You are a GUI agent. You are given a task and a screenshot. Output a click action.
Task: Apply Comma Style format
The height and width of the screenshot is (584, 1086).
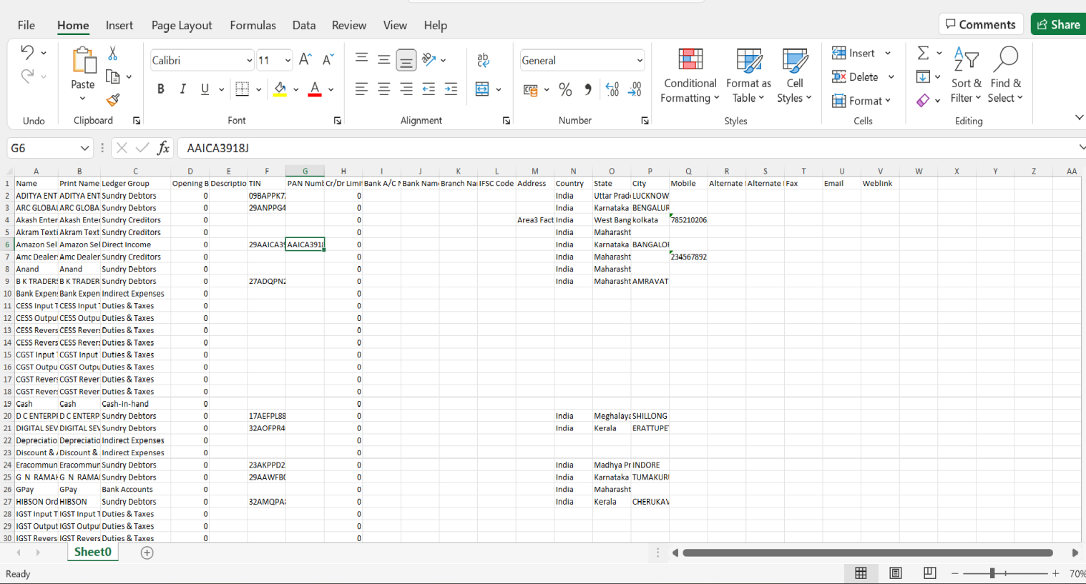click(588, 89)
